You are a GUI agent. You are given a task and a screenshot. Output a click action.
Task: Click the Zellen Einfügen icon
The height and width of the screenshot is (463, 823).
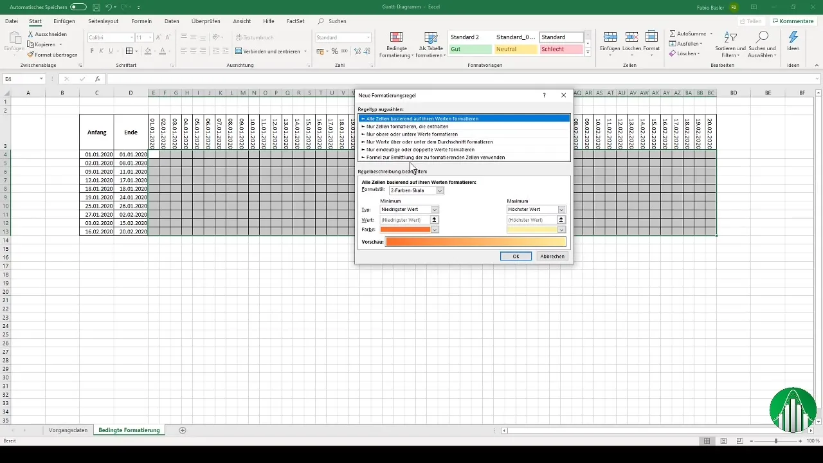(610, 37)
